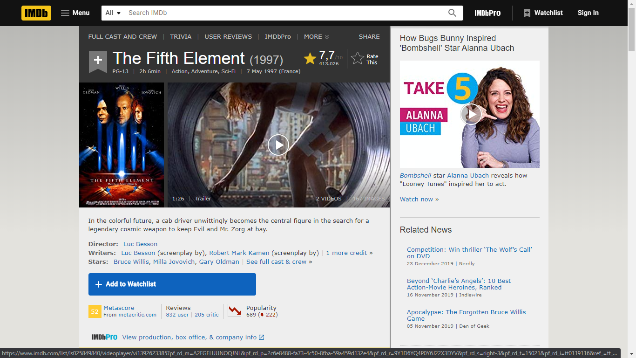Image resolution: width=636 pixels, height=358 pixels.
Task: Click the Bombshell link in caption
Action: click(x=415, y=176)
